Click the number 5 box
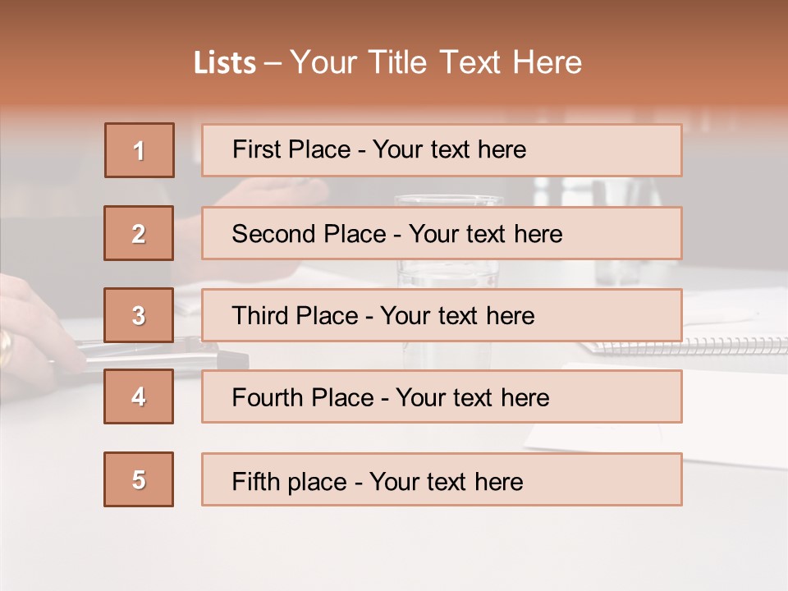 click(139, 479)
